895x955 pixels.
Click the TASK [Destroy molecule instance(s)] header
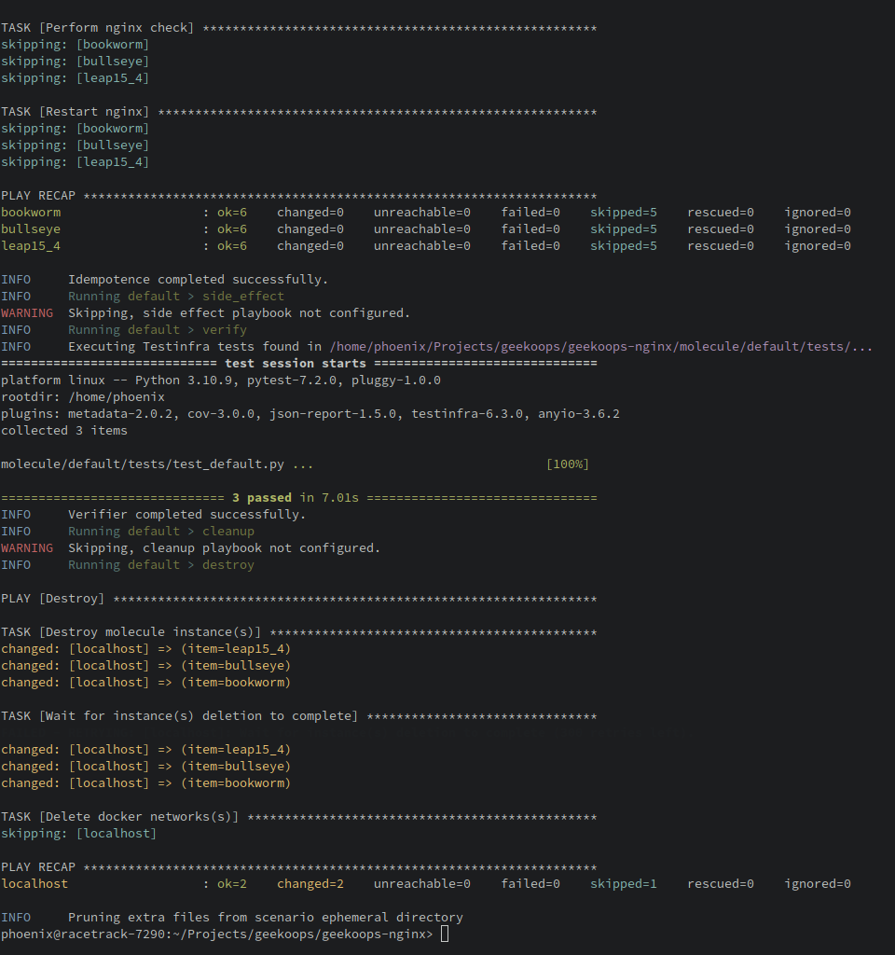click(x=131, y=632)
